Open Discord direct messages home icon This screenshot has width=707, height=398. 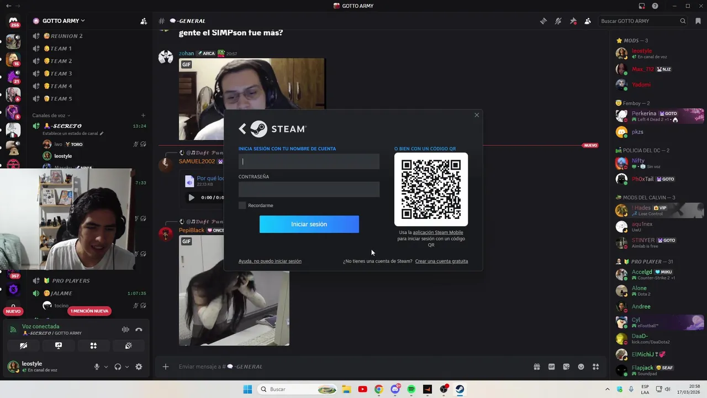coord(13,21)
